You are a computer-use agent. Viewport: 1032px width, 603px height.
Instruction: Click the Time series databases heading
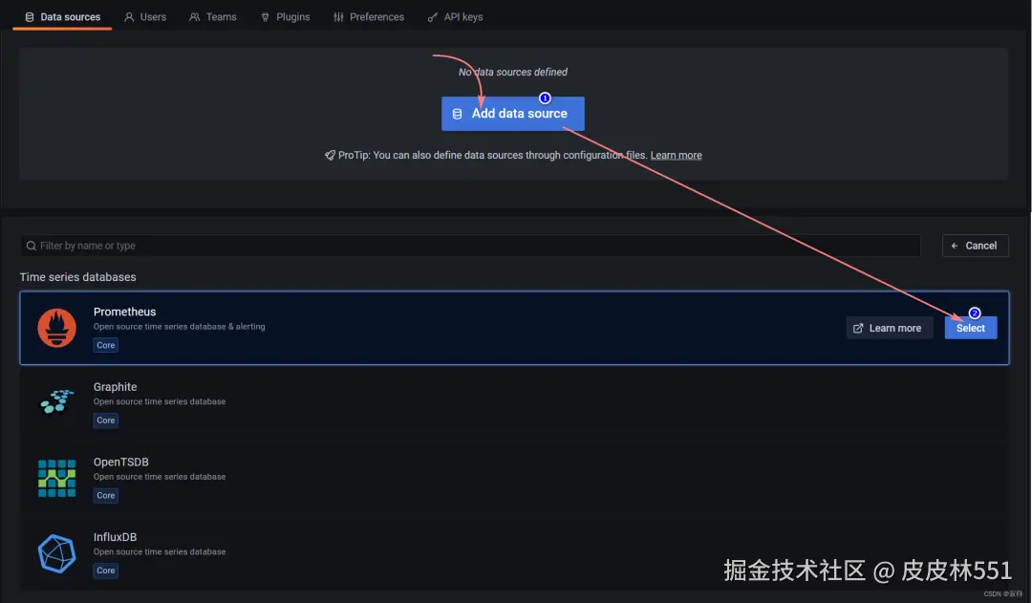click(x=77, y=277)
